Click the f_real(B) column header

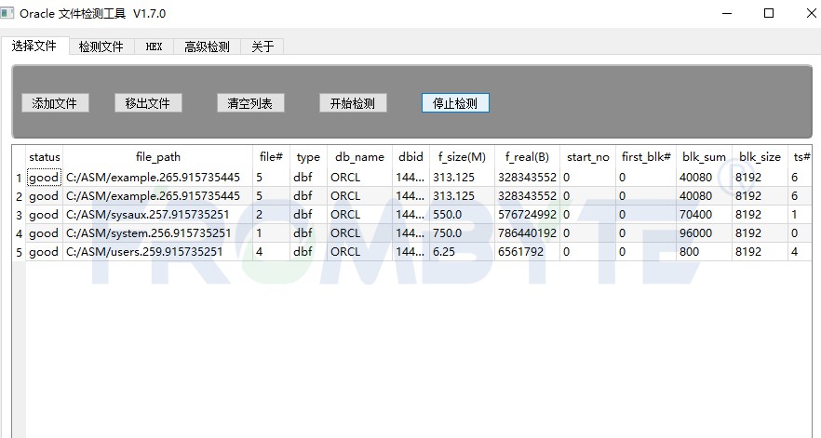pyautogui.click(x=527, y=157)
